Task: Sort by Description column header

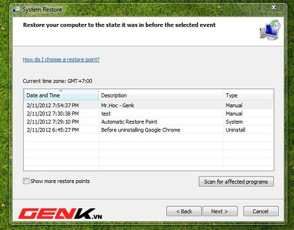Action: coord(161,96)
